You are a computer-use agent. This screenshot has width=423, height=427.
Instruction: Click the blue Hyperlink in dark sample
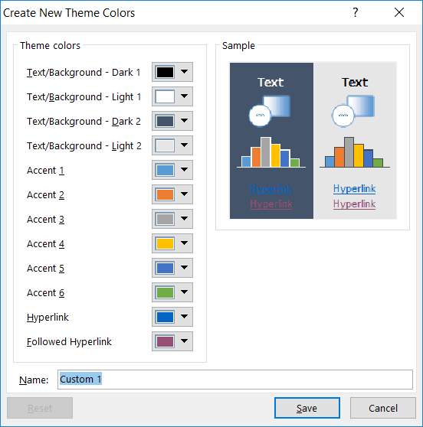[271, 188]
